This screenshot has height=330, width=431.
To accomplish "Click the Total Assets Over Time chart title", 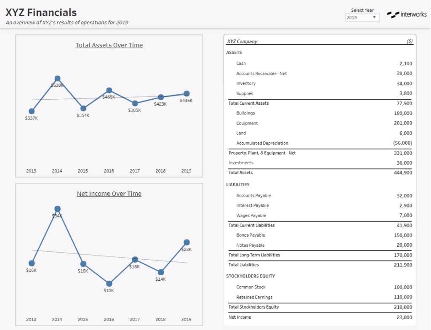I will pyautogui.click(x=109, y=45).
